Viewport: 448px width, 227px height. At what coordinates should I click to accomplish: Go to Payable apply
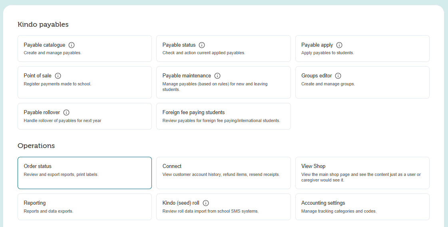pyautogui.click(x=362, y=48)
